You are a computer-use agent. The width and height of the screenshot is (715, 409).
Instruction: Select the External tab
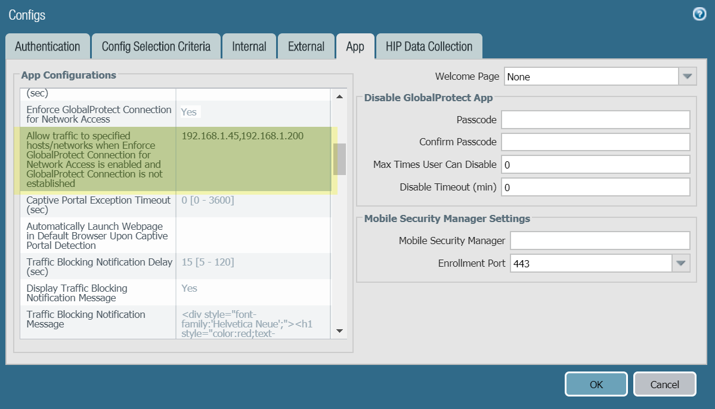pyautogui.click(x=306, y=46)
